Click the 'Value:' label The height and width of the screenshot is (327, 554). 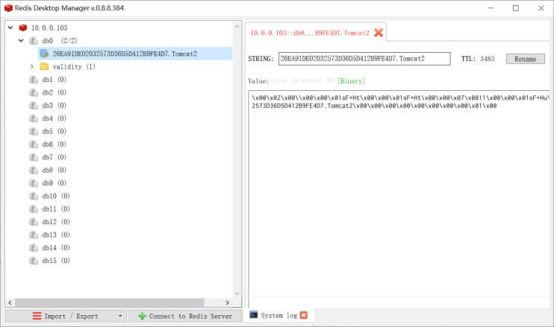[x=258, y=81]
